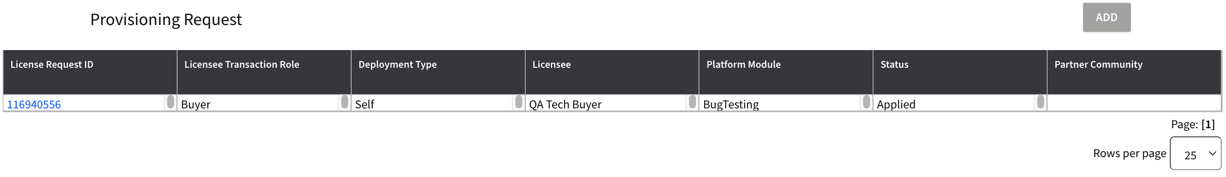Click the ADD button
The height and width of the screenshot is (177, 1226).
pos(1106,18)
